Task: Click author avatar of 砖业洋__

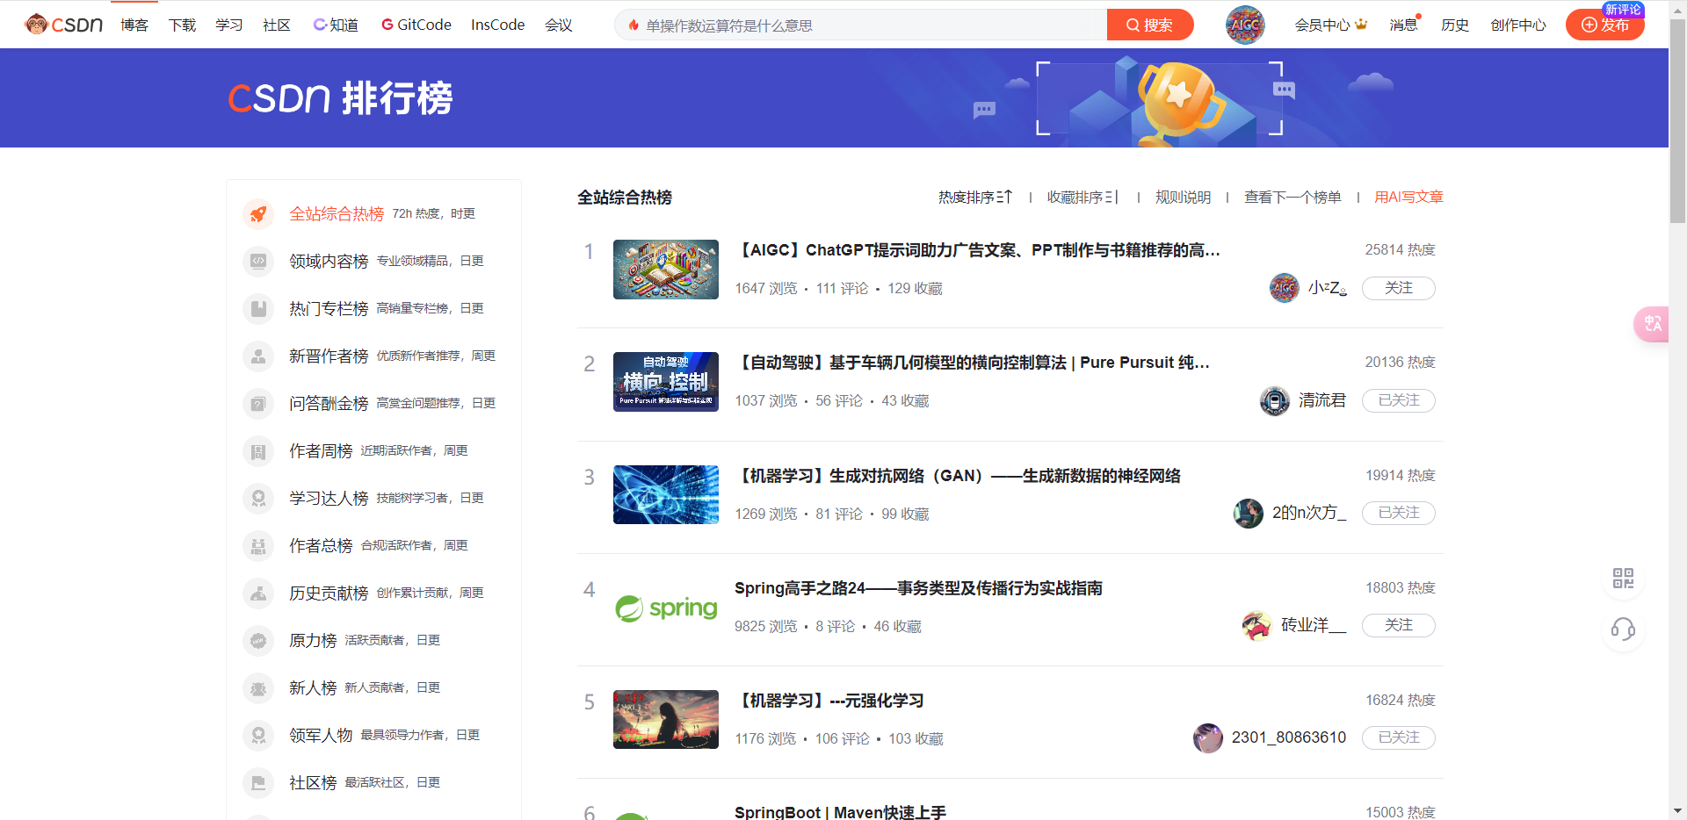Action: coord(1257,625)
